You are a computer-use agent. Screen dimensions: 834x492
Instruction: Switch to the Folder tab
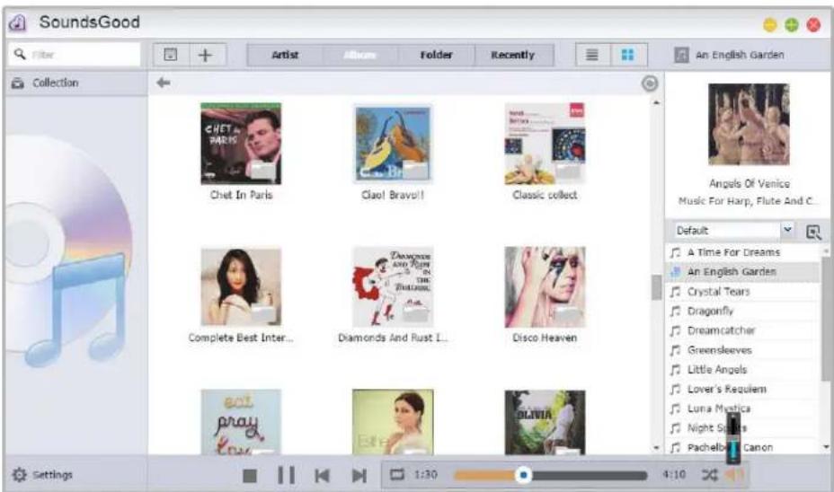pyautogui.click(x=436, y=55)
